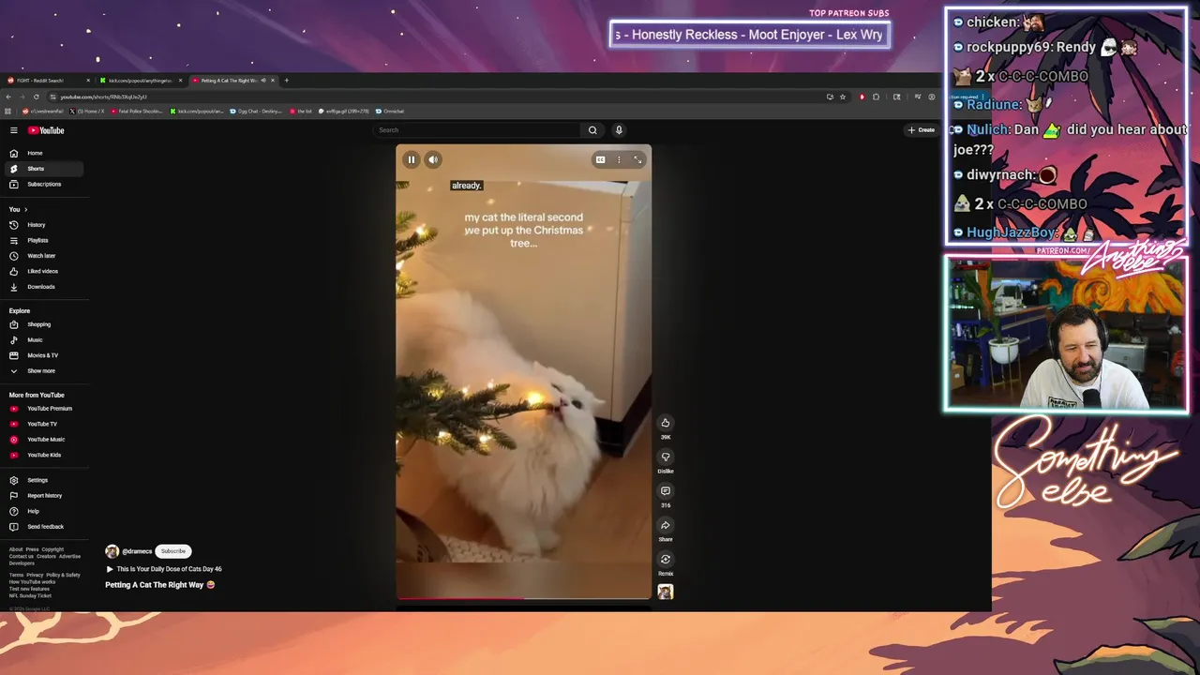Pause the Shorts video
1200x675 pixels.
411,159
